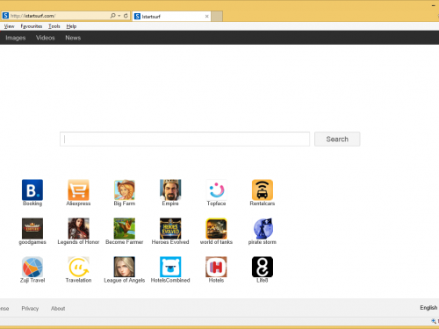Open the Privacy footer link
Viewport: 439px width, 329px height.
point(30,308)
